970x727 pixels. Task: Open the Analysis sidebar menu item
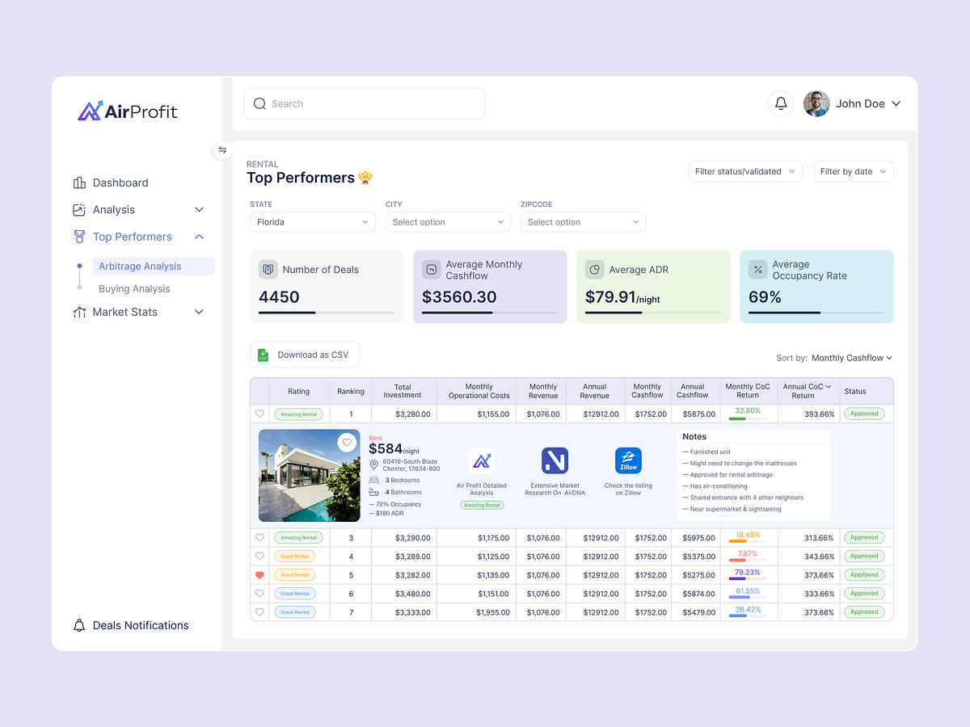coord(138,210)
